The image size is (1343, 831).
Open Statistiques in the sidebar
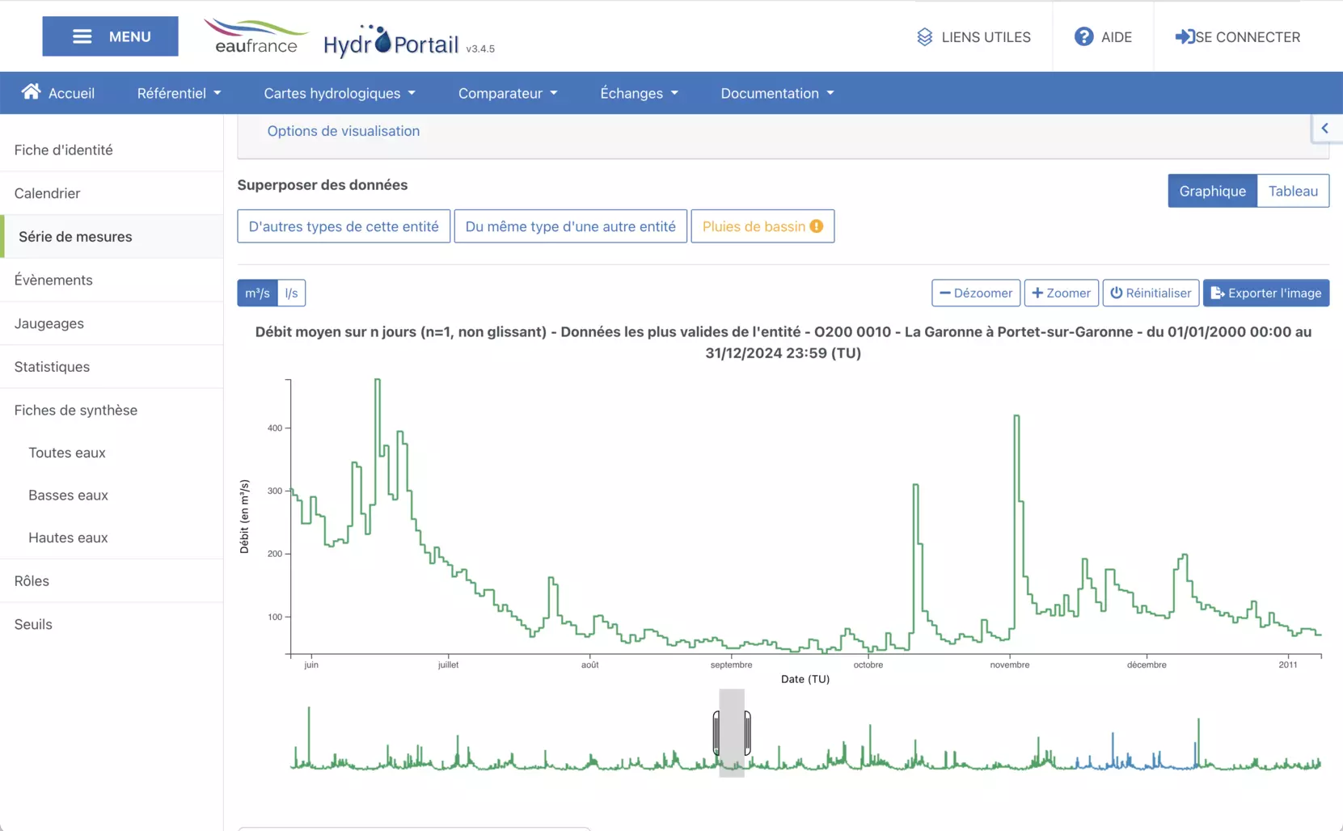pos(52,366)
